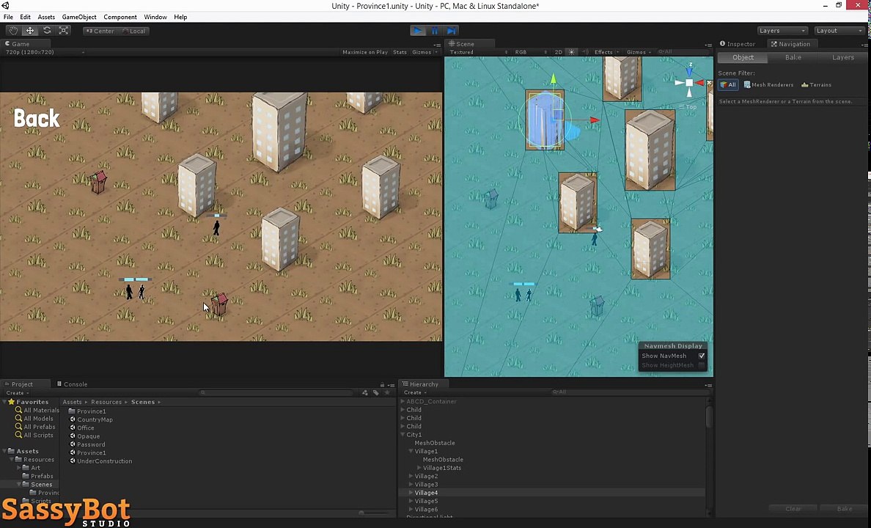Open the Window menu
This screenshot has width=871, height=528.
155,17
